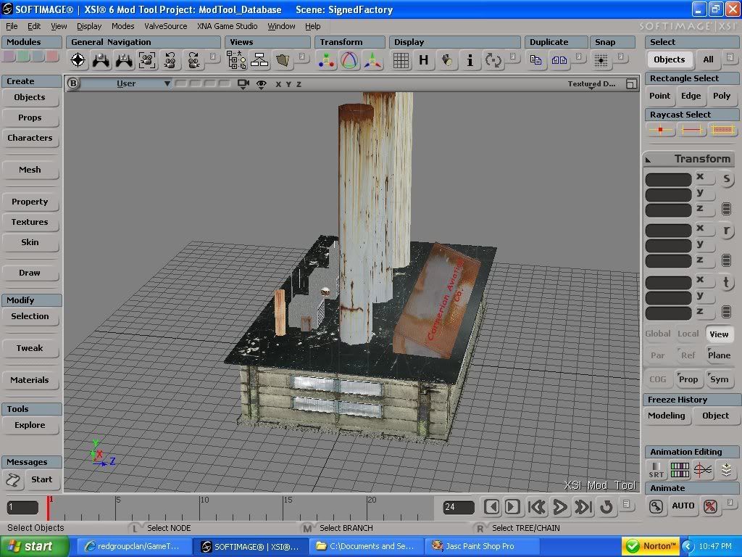Open the File menu
The height and width of the screenshot is (557, 742).
click(x=12, y=26)
